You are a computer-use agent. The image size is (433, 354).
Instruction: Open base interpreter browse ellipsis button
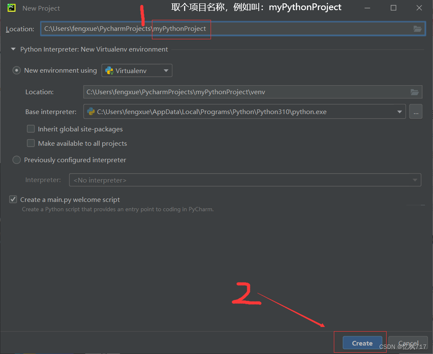pos(416,112)
